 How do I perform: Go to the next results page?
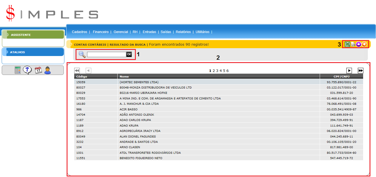pos(349,71)
